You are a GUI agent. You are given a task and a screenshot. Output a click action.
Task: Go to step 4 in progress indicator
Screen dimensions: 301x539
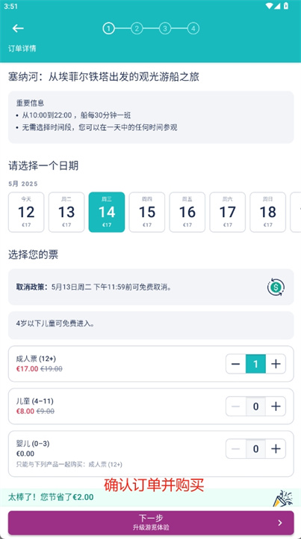coord(193,28)
